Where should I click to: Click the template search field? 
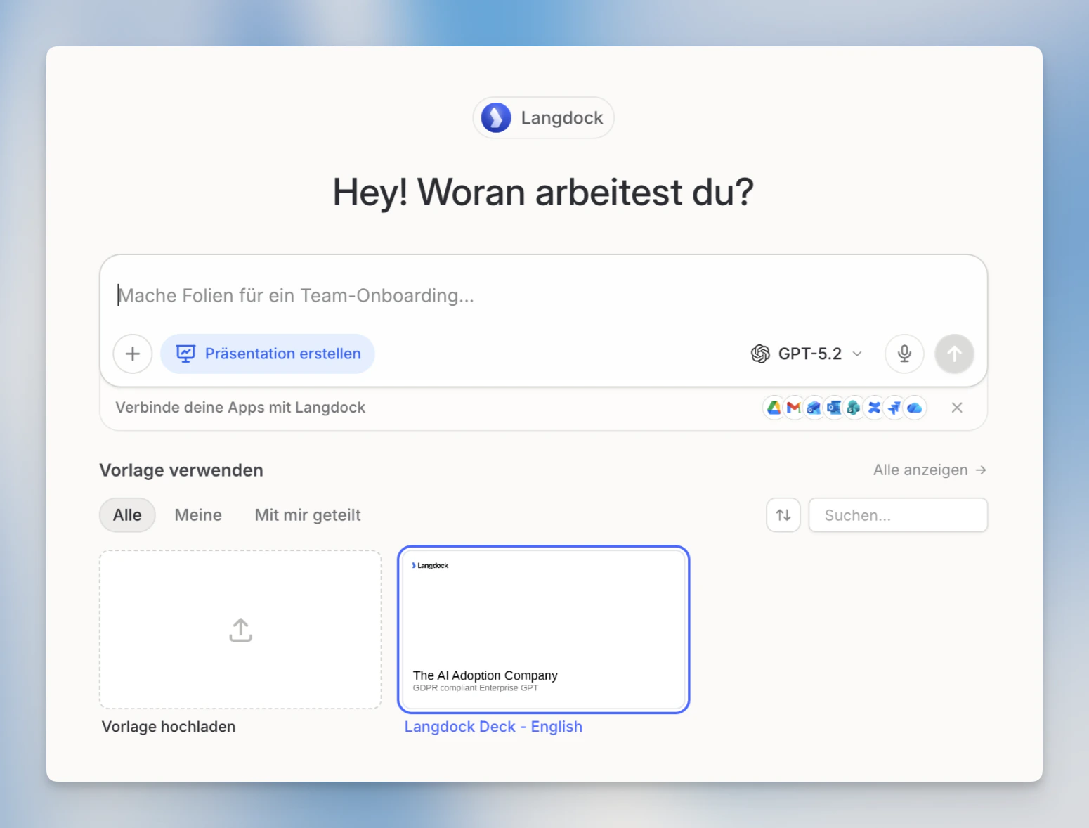pyautogui.click(x=898, y=515)
